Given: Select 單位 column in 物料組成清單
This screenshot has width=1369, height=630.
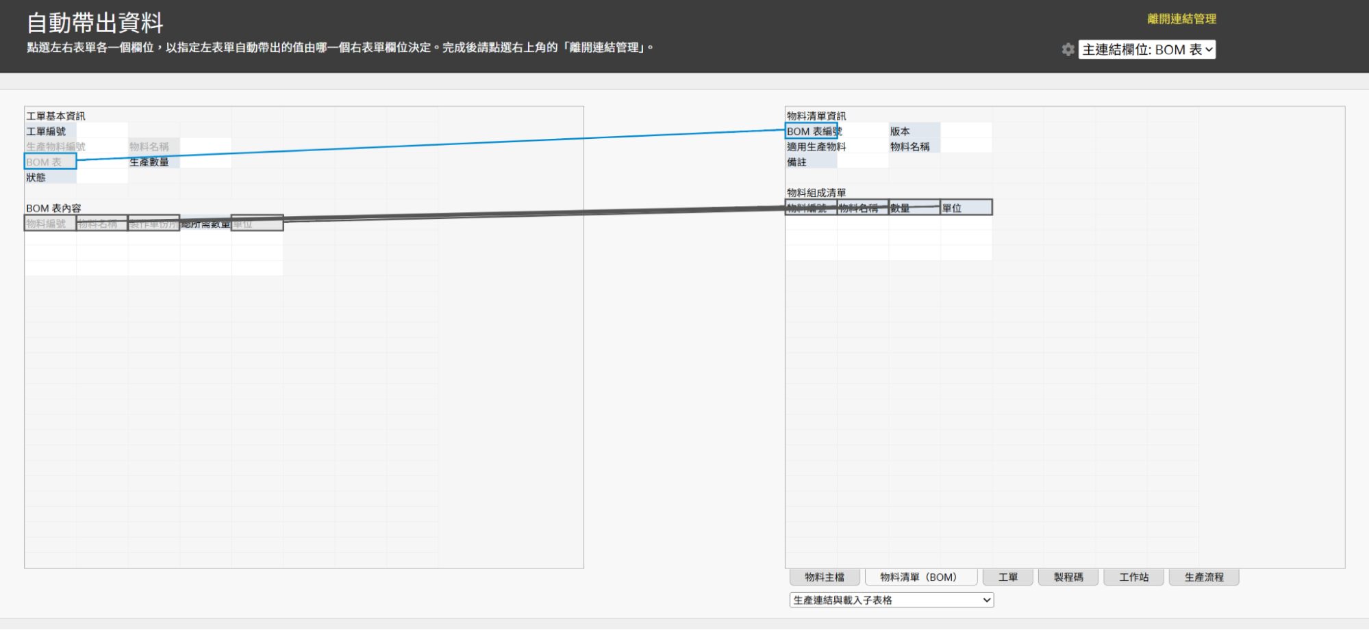Looking at the screenshot, I should 966,208.
